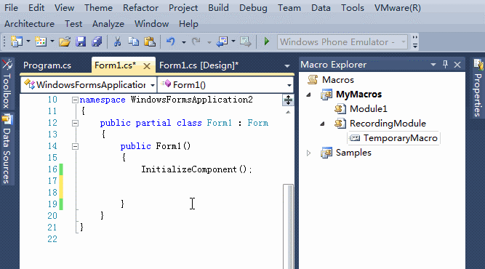
Task: Collapse the MyMacros tree node
Action: [309, 95]
